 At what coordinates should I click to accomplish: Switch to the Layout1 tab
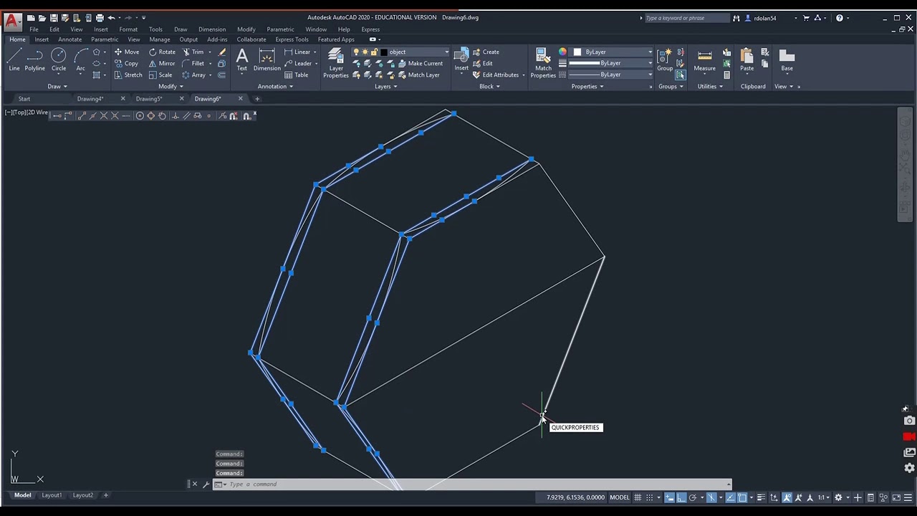52,494
